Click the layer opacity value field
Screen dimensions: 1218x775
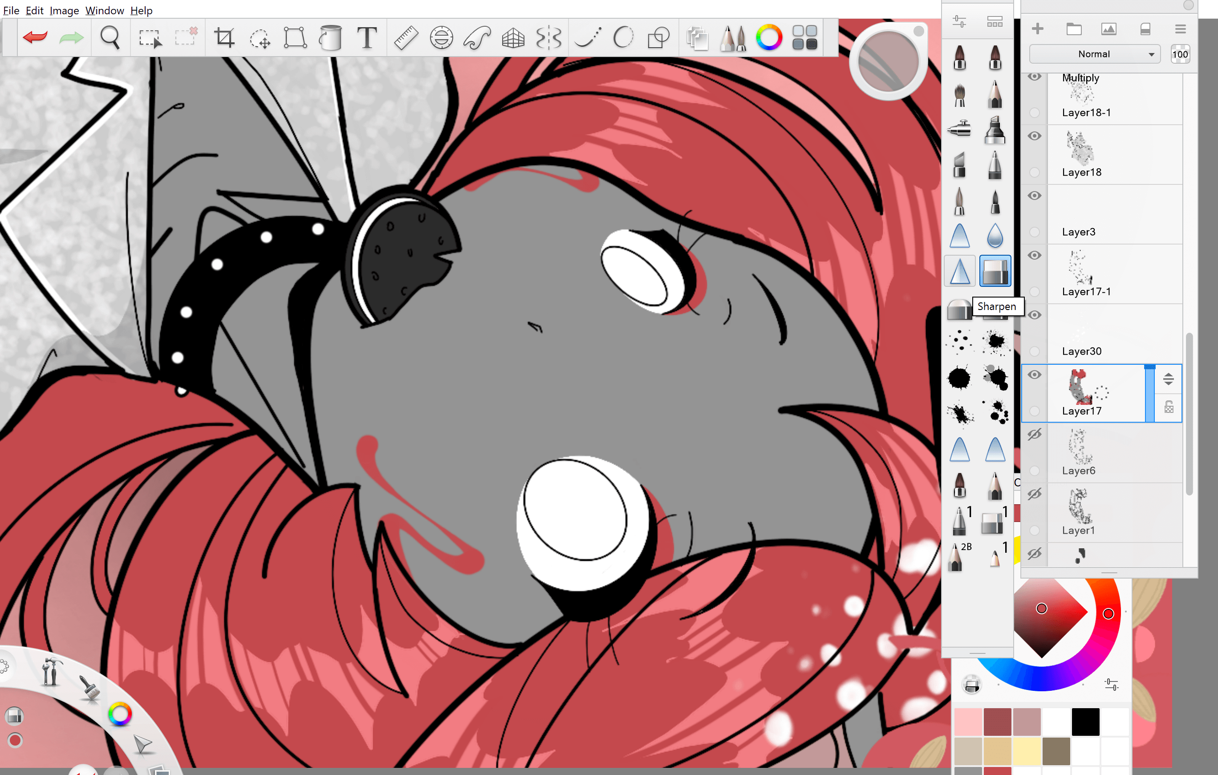click(1180, 54)
